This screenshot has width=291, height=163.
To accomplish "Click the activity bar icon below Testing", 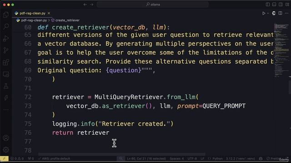I will (6, 98).
